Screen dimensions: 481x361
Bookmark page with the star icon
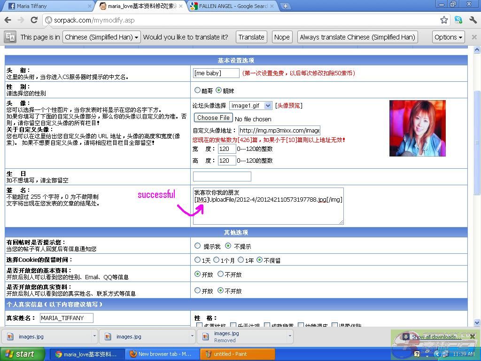pyautogui.click(x=444, y=20)
